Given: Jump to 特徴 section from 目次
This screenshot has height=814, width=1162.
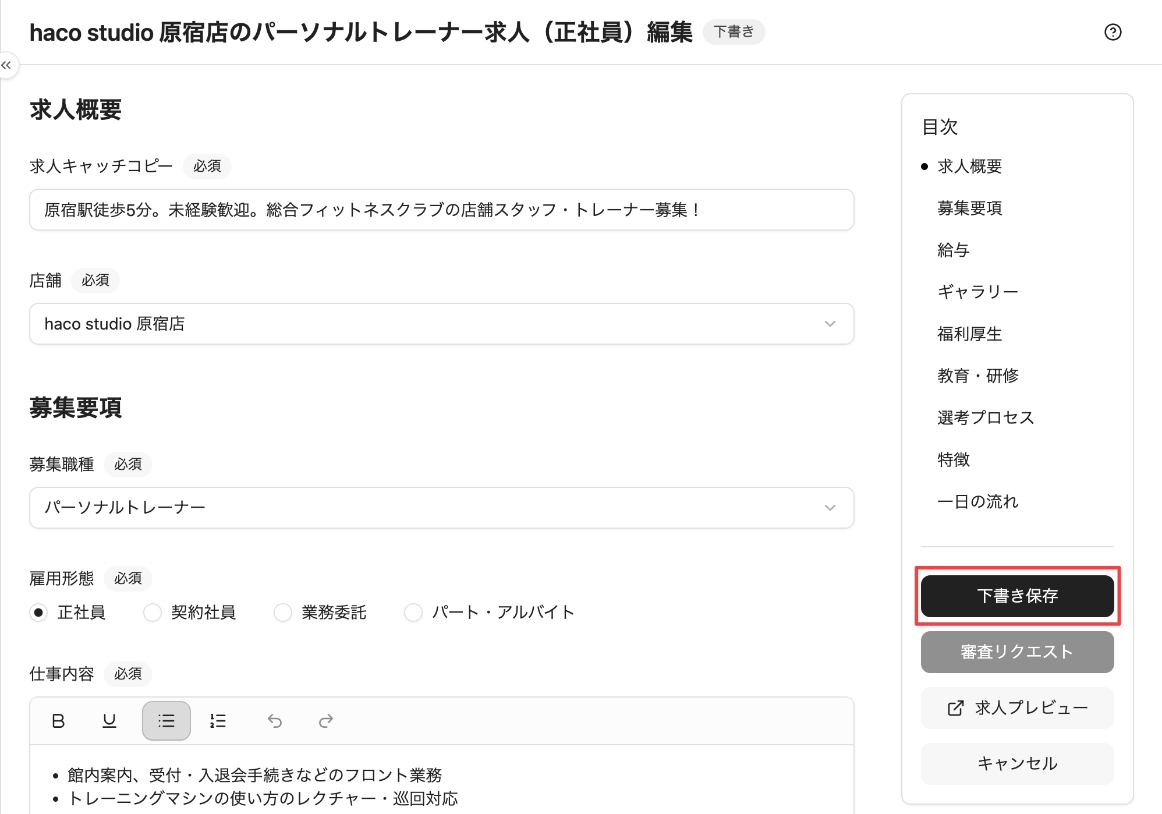Looking at the screenshot, I should point(953,460).
